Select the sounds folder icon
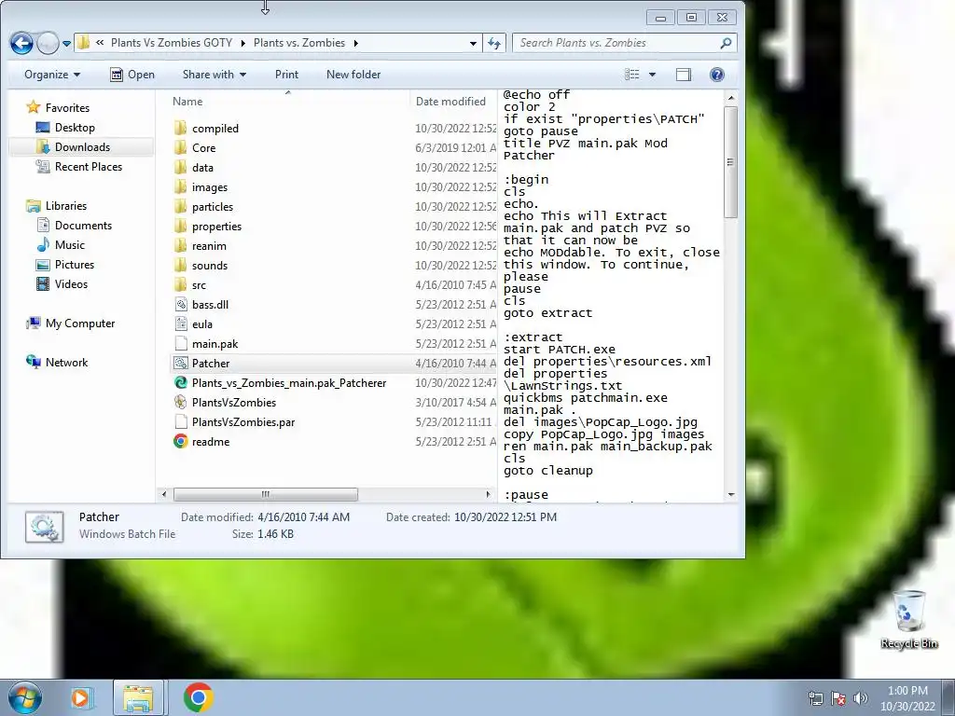This screenshot has height=716, width=955. click(x=180, y=266)
